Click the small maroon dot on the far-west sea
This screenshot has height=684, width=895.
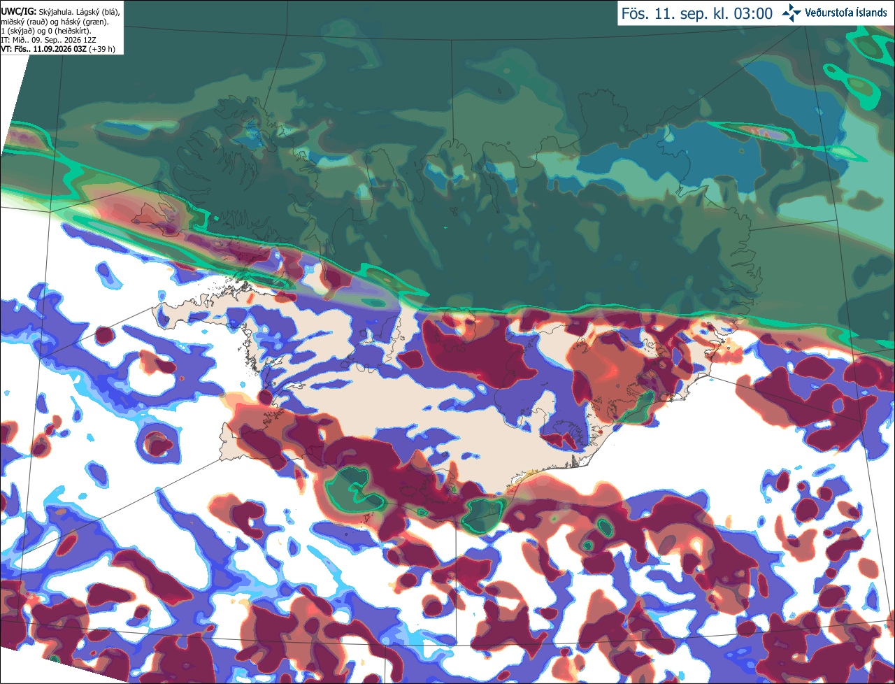coord(104,335)
